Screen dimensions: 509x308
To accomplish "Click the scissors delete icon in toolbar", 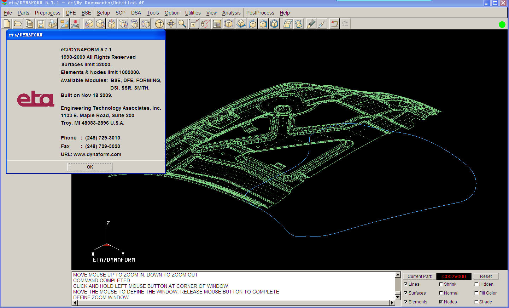I will 75,24.
